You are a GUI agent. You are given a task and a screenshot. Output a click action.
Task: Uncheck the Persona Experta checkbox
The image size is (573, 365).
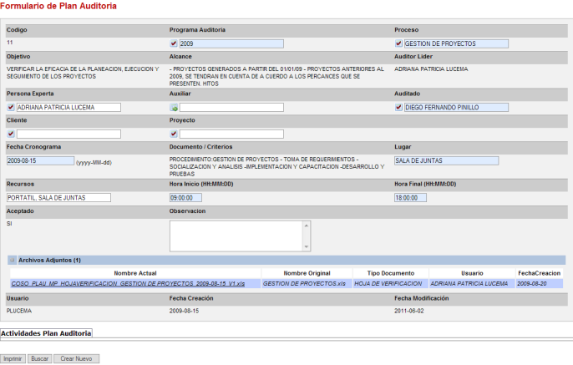coord(11,108)
